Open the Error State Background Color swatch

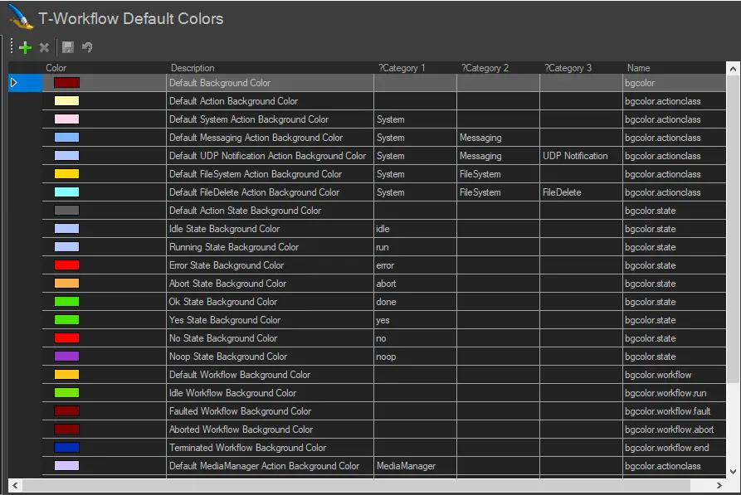coord(66,265)
